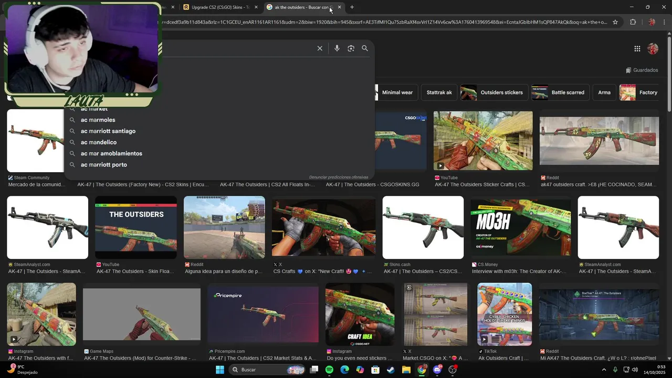Open Steam from the taskbar
This screenshot has width=672, height=378.
[391, 370]
